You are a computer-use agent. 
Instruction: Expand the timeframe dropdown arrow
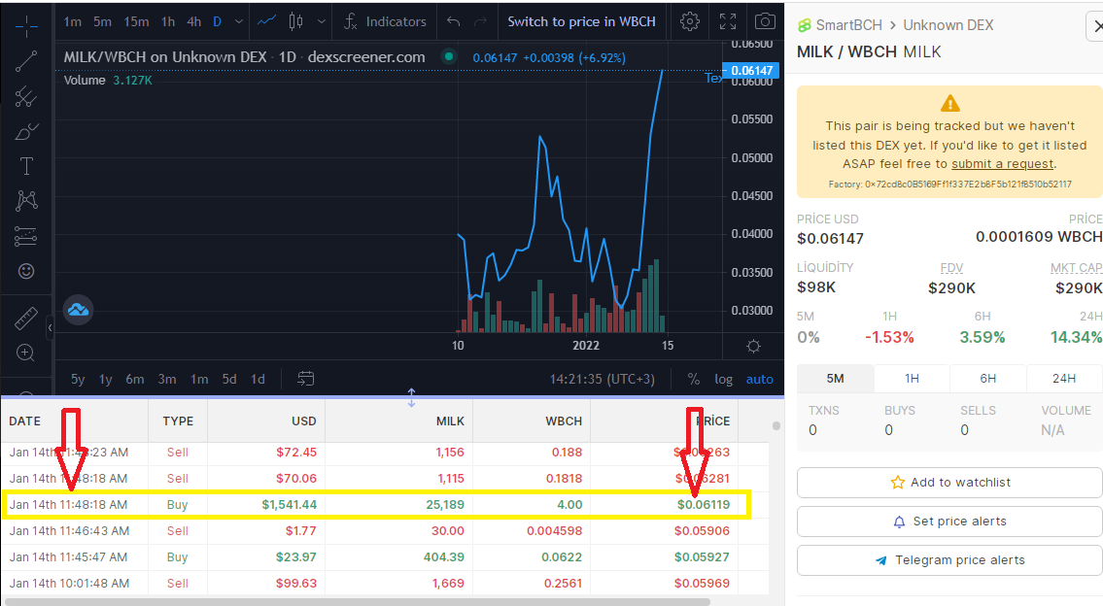coord(239,21)
